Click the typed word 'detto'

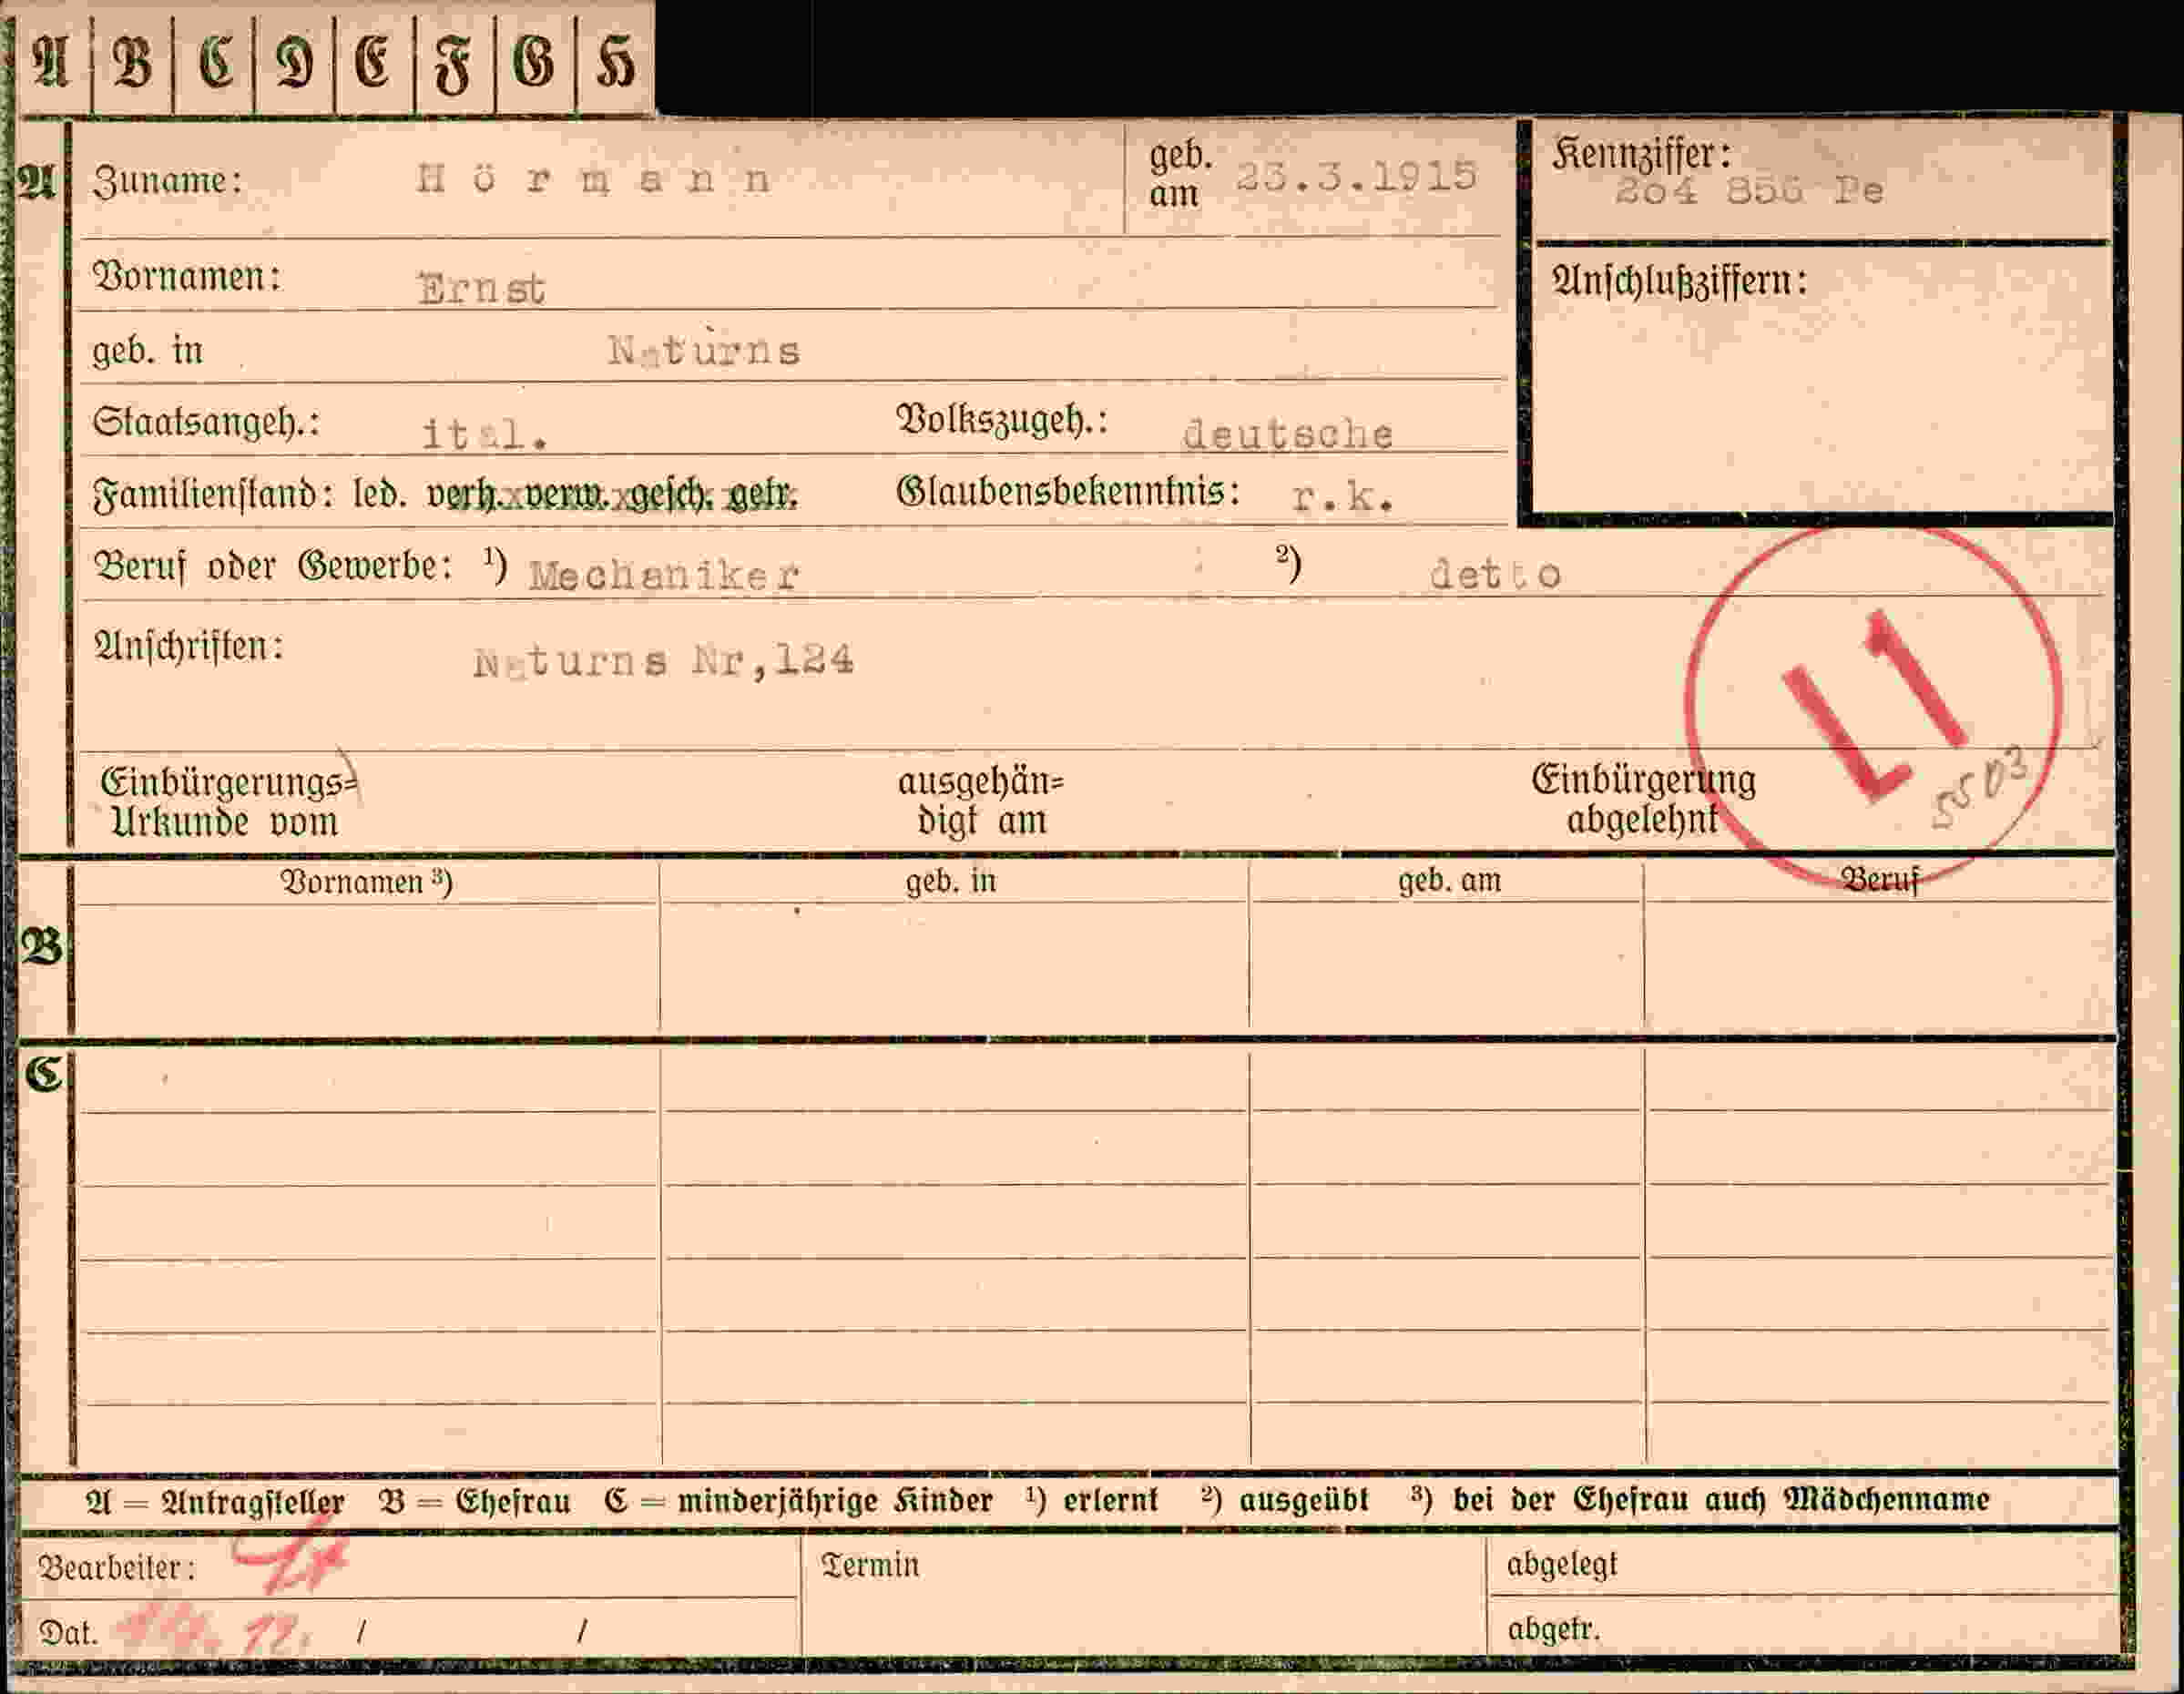[x=1495, y=574]
